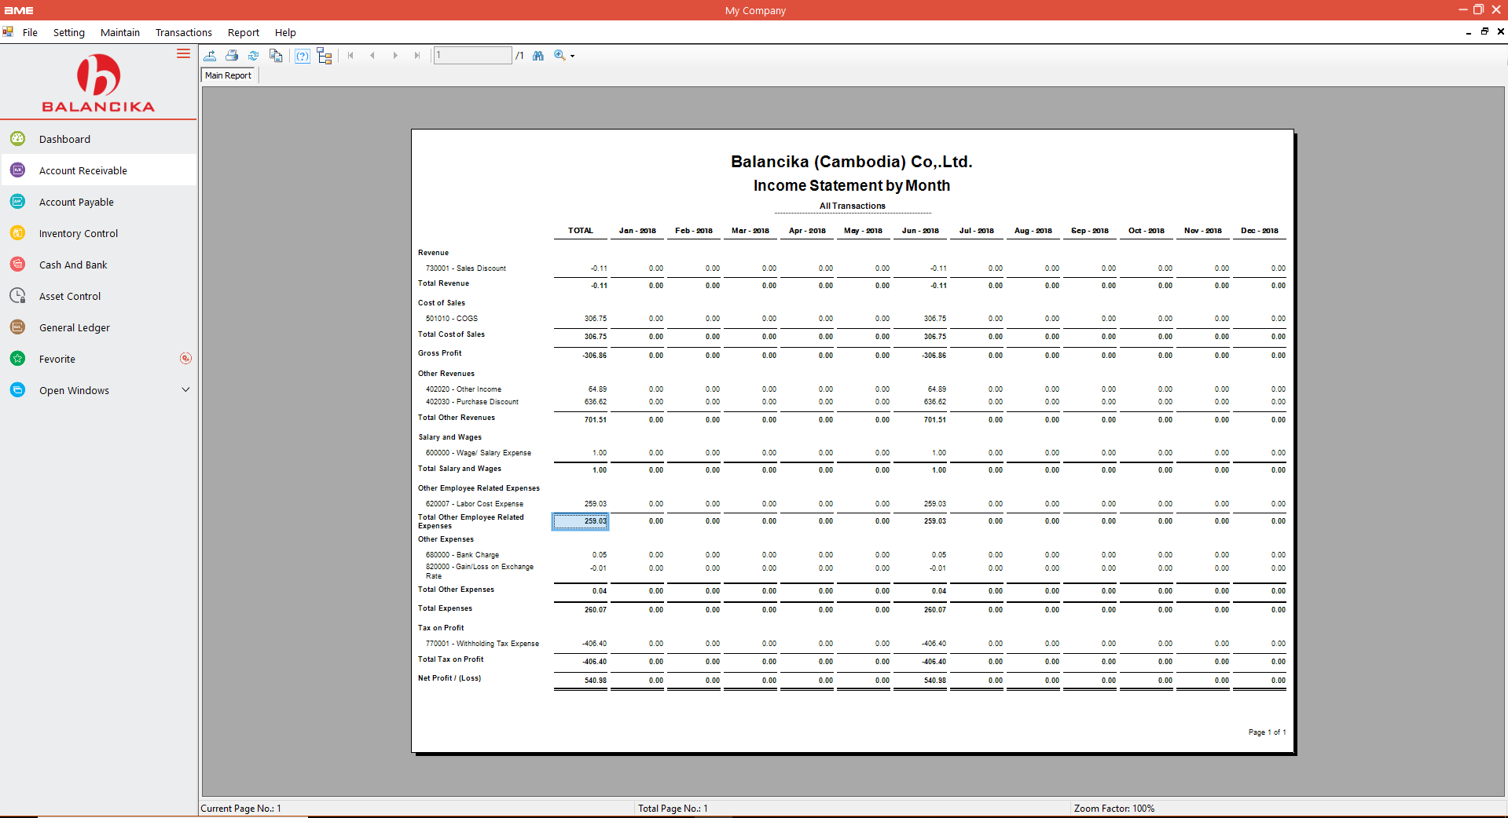
Task: Collapse sidebar with the hamburger icon
Action: (183, 53)
